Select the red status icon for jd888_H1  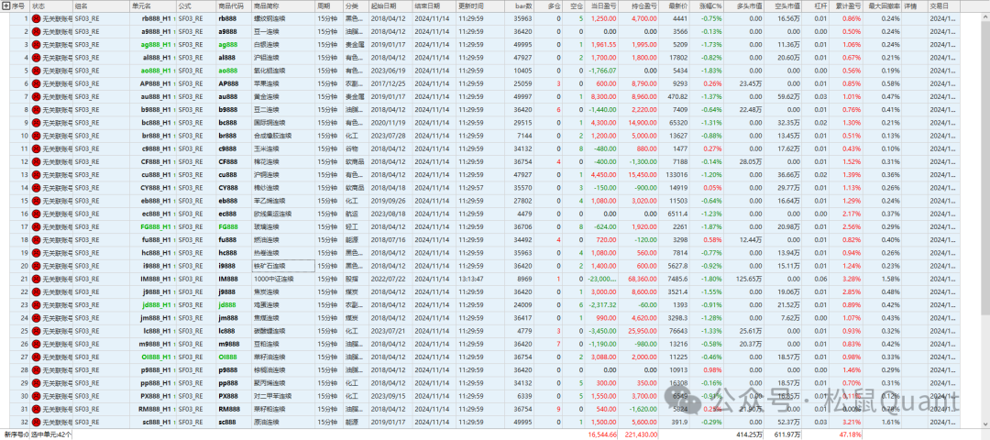(x=36, y=304)
